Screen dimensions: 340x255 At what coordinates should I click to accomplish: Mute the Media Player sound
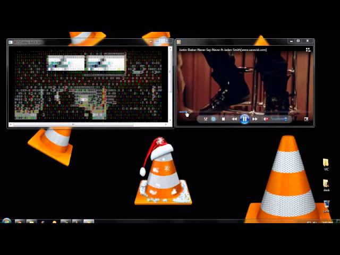coord(266,119)
